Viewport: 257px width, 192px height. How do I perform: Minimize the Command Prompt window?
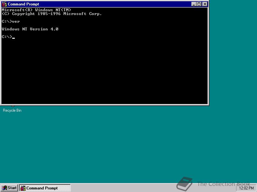click(194, 4)
